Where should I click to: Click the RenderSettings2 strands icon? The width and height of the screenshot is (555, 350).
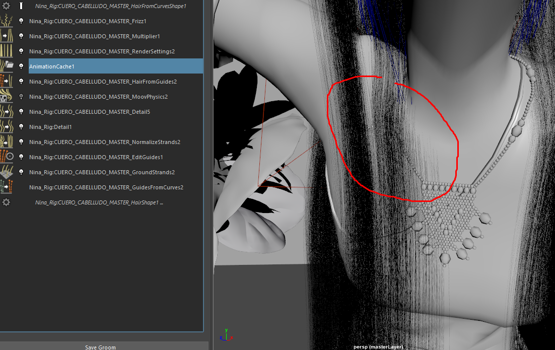coord(7,51)
